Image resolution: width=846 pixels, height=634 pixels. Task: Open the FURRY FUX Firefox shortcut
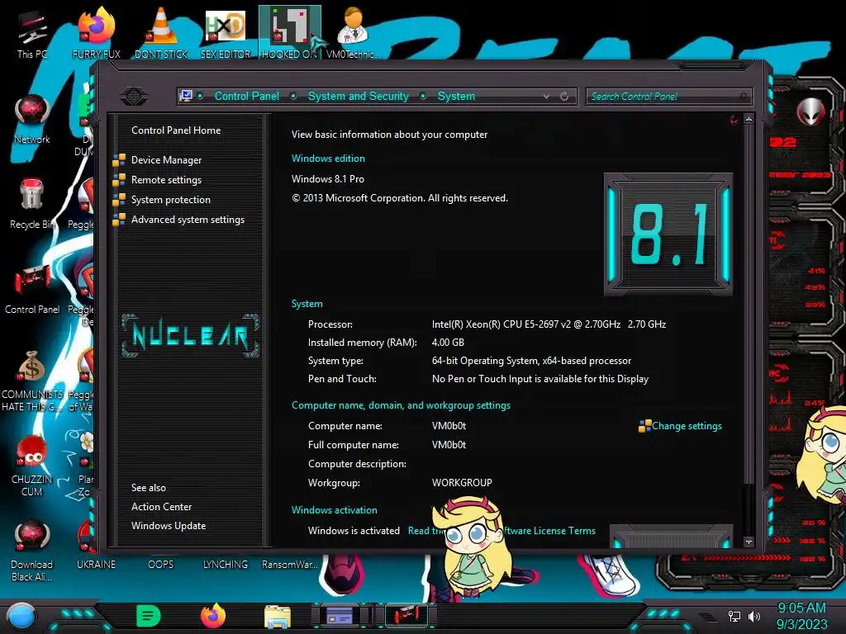point(96,34)
